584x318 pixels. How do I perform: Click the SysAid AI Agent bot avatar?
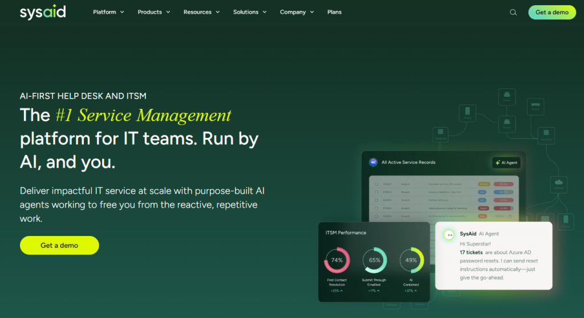coord(449,235)
